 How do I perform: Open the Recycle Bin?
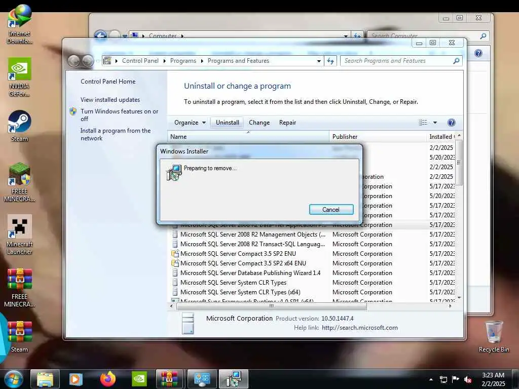494,337
